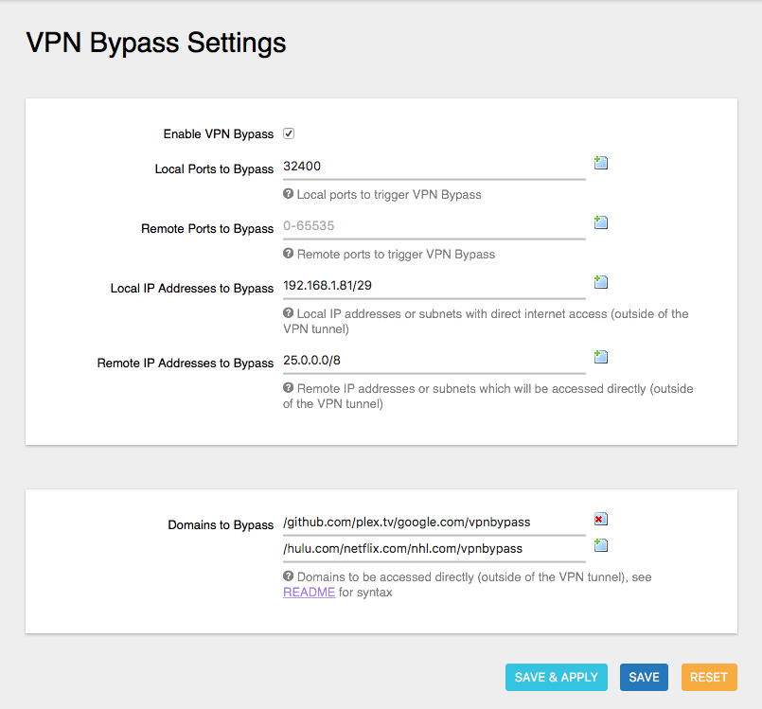Click help icon next to Local ports hint
Viewport: 762px width, 709px height.
tap(289, 194)
